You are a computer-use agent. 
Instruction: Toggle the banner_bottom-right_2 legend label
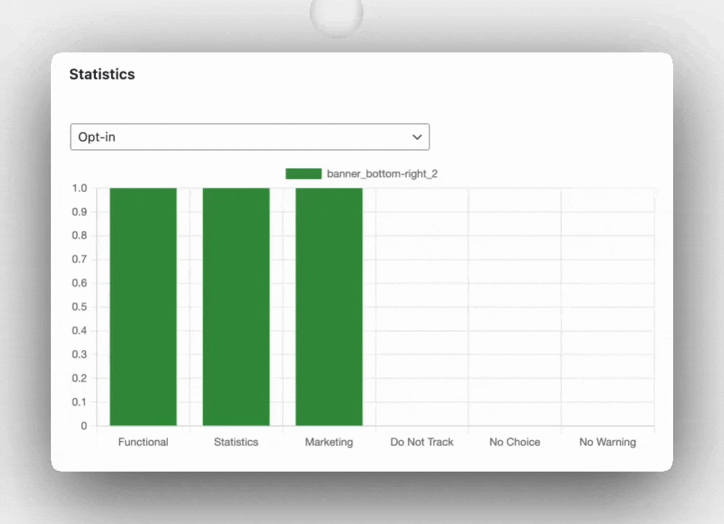[382, 174]
